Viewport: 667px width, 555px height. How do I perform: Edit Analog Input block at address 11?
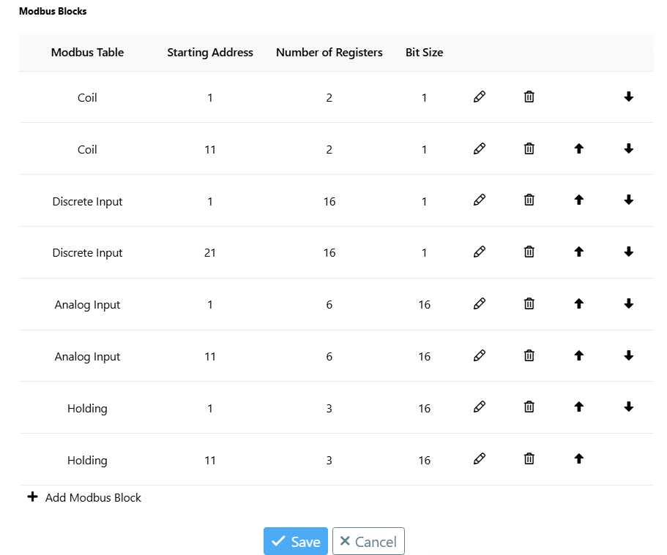[x=480, y=355]
